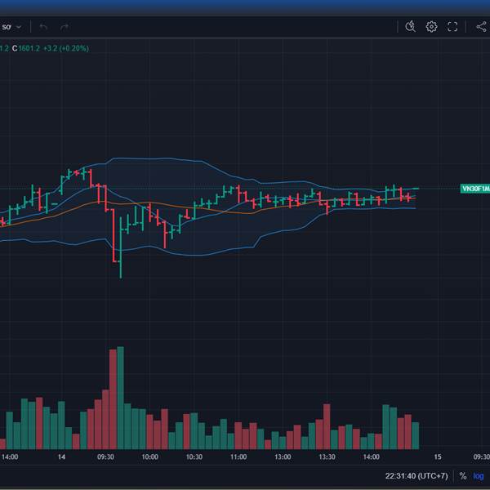Viewport: 490px width, 490px height.
Task: Click the VN30F1M price label
Action: pos(475,189)
